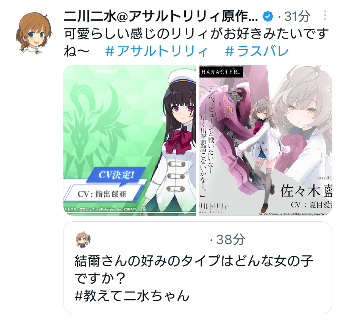Click the quoted tweet's chibi avatar
Viewport: 342px width, 321px height.
83,240
